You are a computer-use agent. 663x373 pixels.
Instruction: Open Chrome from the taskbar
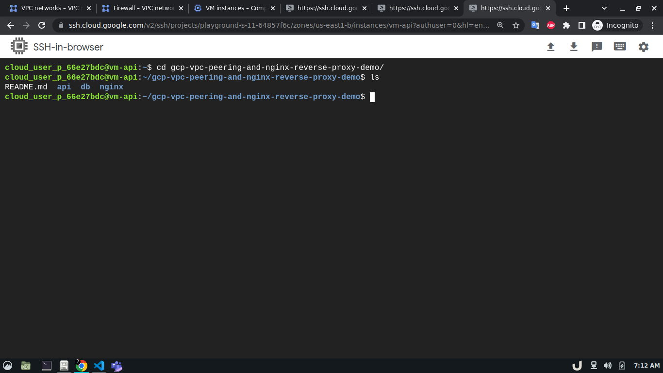(x=82, y=366)
